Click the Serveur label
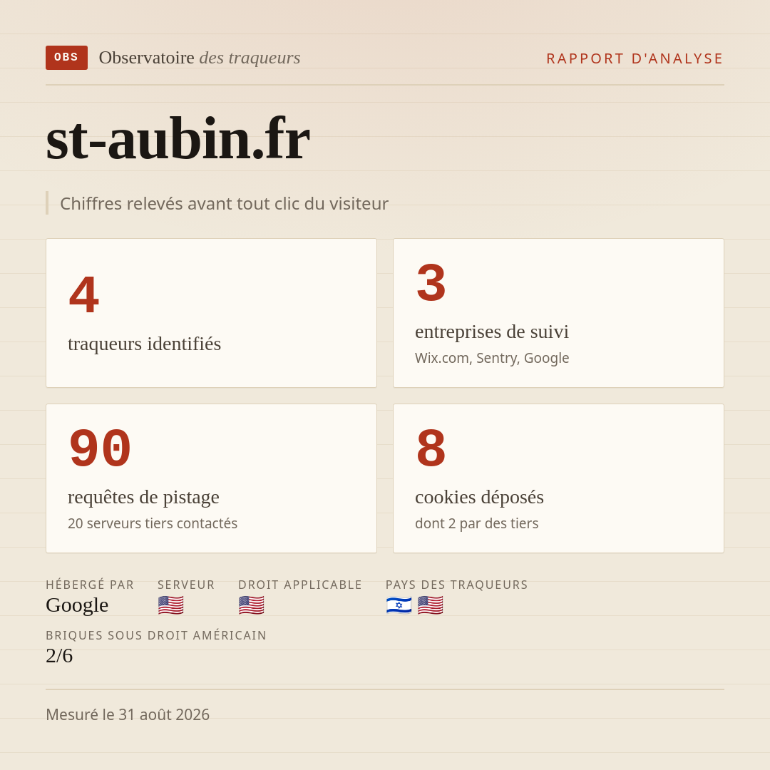770x770 pixels. pyautogui.click(x=186, y=585)
